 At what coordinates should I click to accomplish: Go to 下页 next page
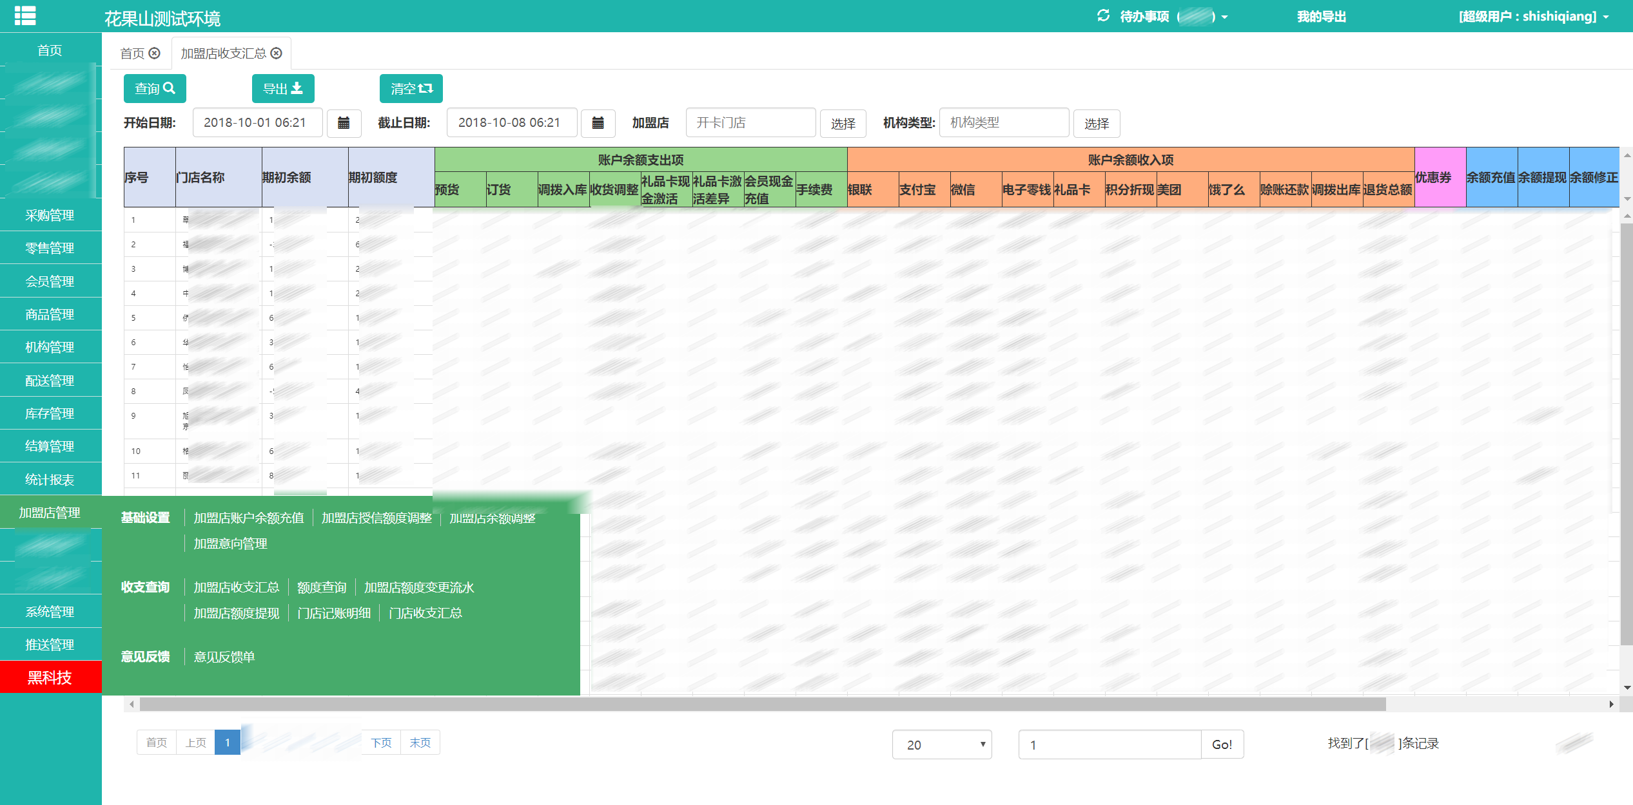pyautogui.click(x=381, y=743)
